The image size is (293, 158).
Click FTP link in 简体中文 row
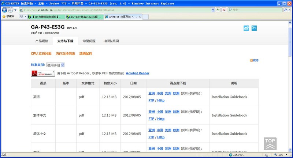click(151, 137)
